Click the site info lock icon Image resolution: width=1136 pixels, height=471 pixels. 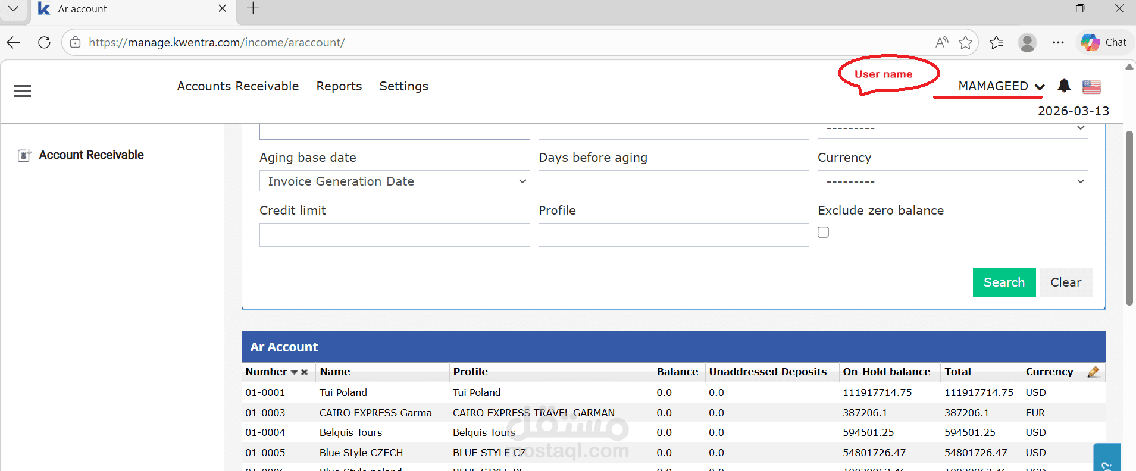tap(75, 42)
